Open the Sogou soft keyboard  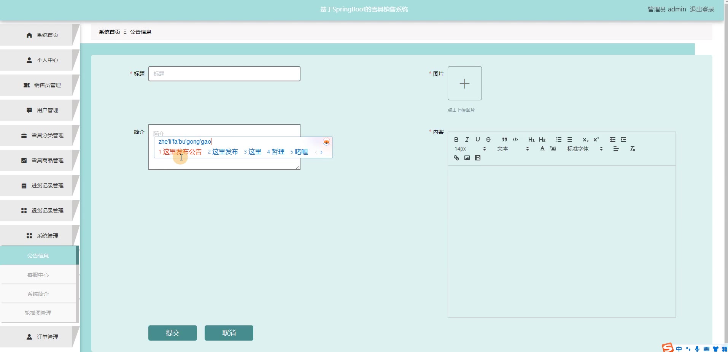(x=706, y=349)
